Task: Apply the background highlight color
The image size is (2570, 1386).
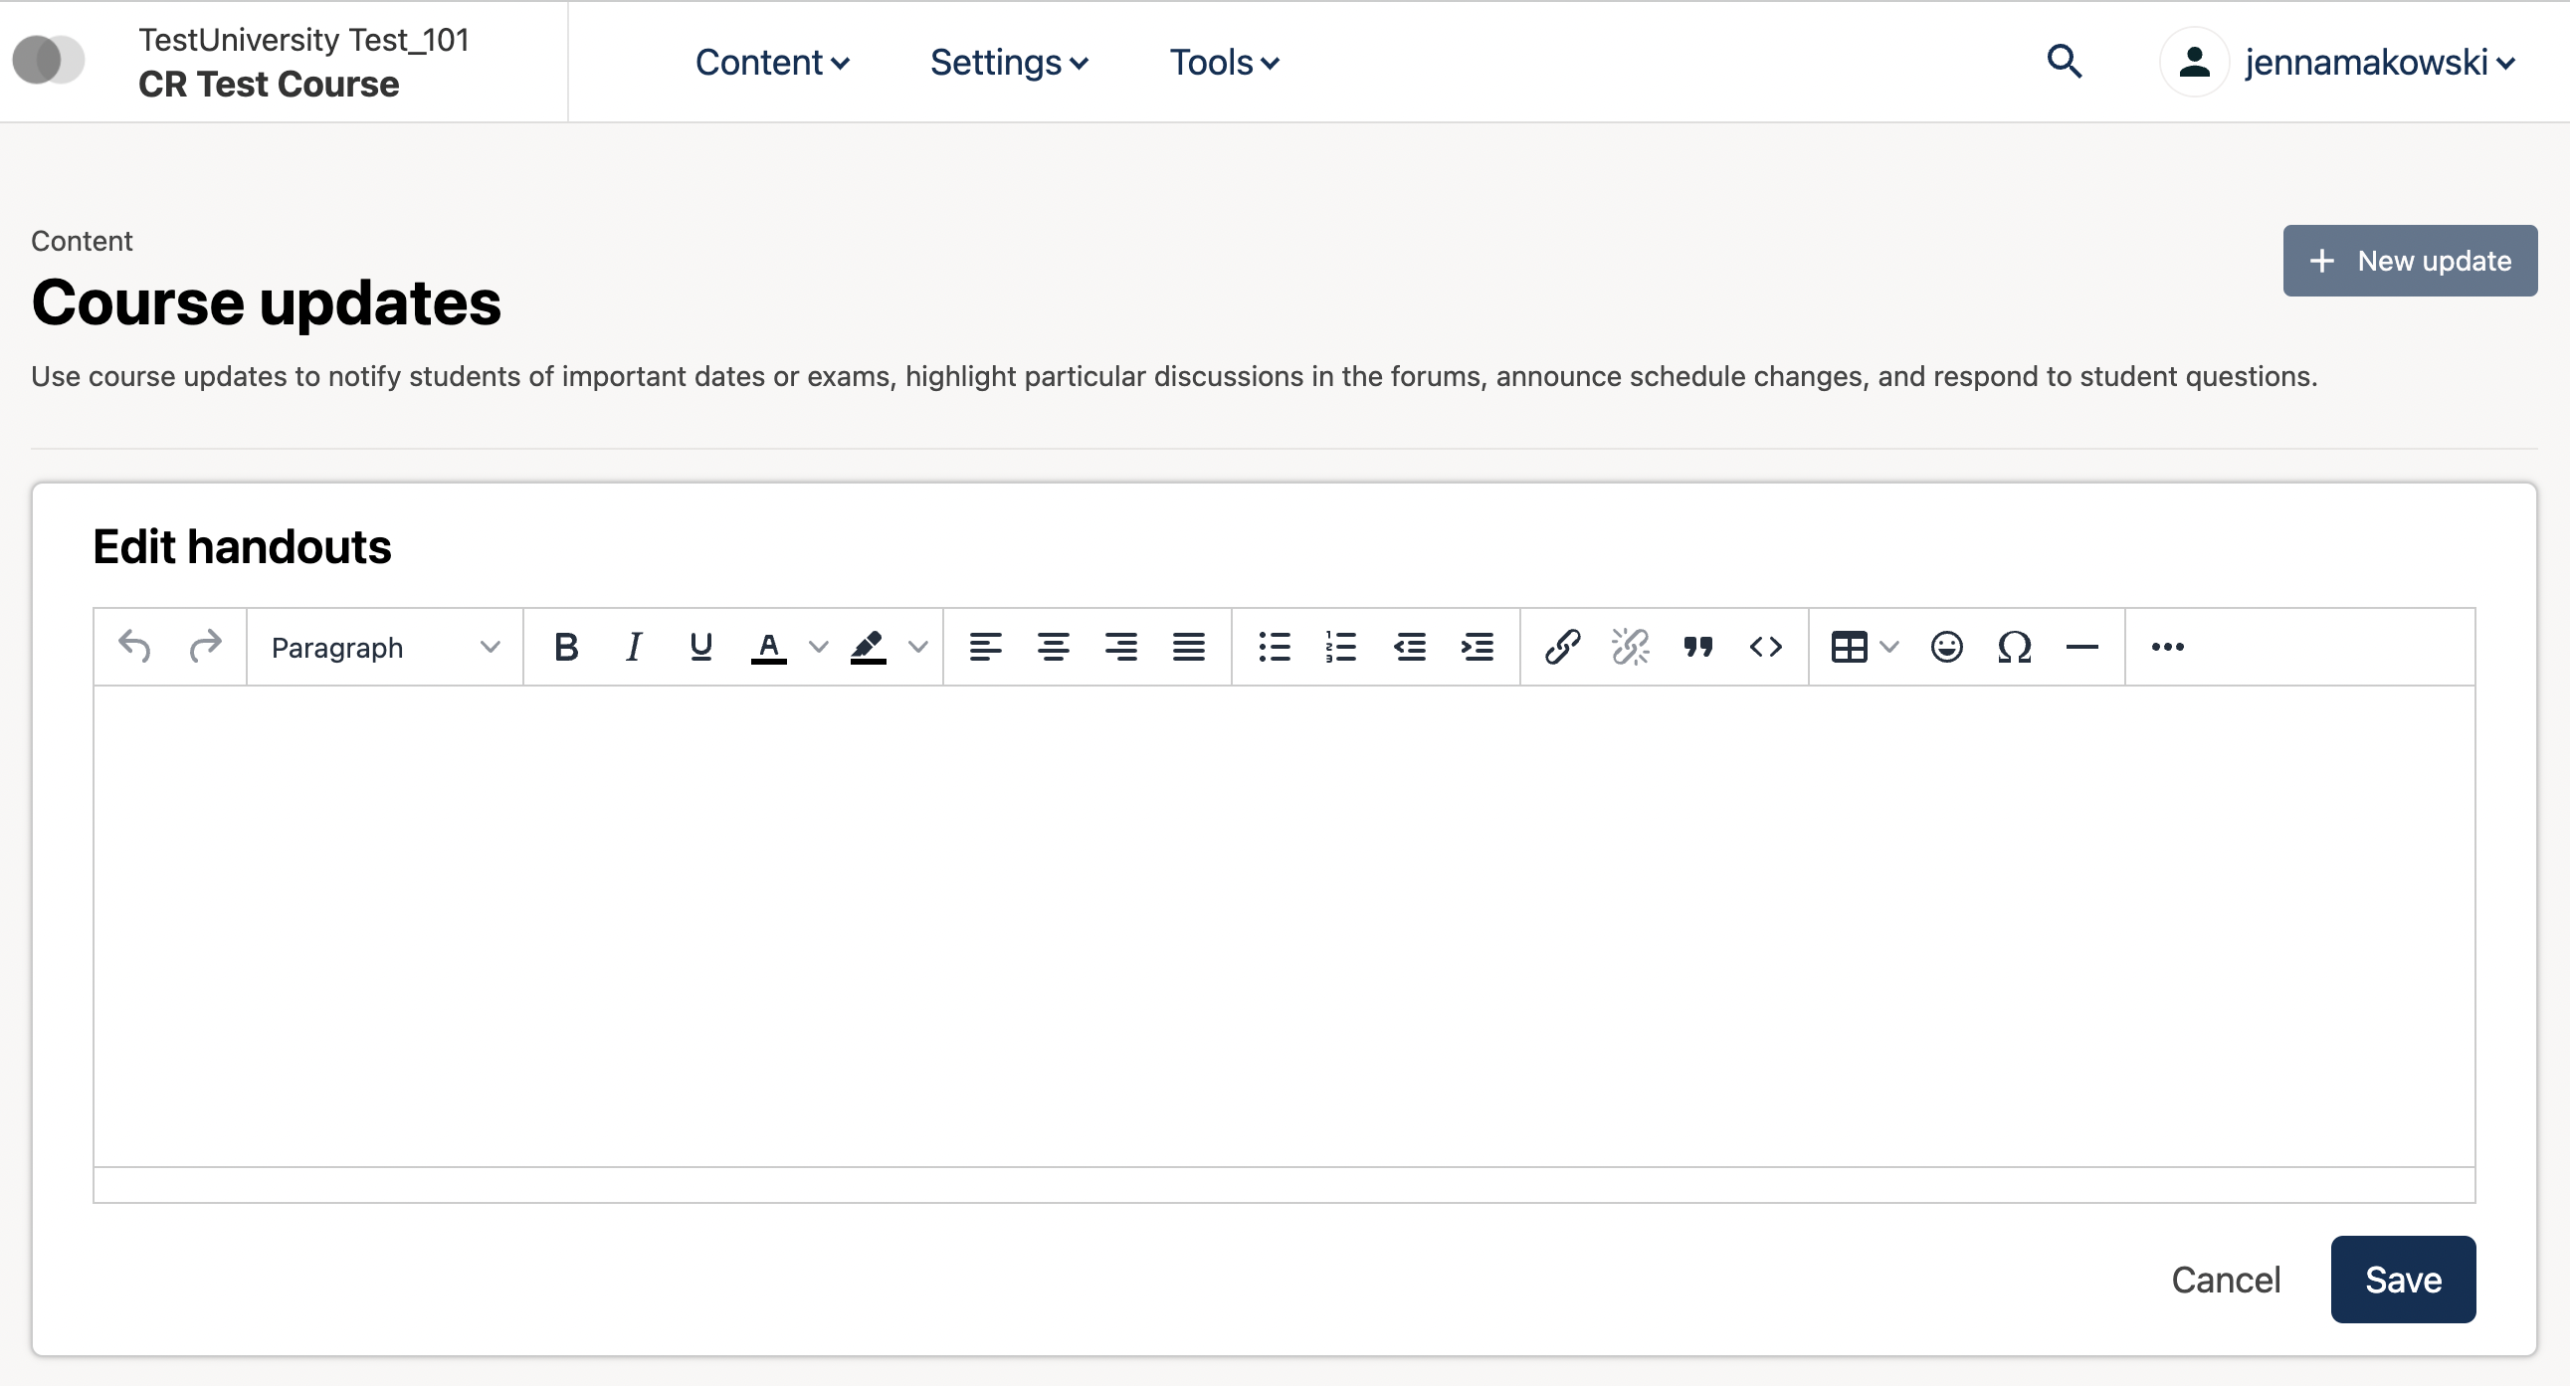Action: pos(867,647)
